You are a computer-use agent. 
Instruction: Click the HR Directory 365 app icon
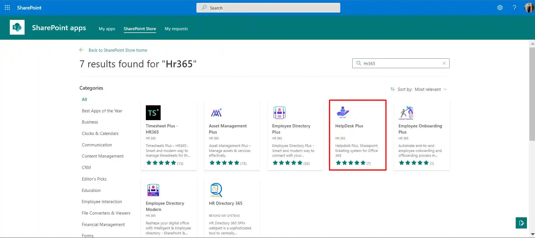[x=216, y=190]
